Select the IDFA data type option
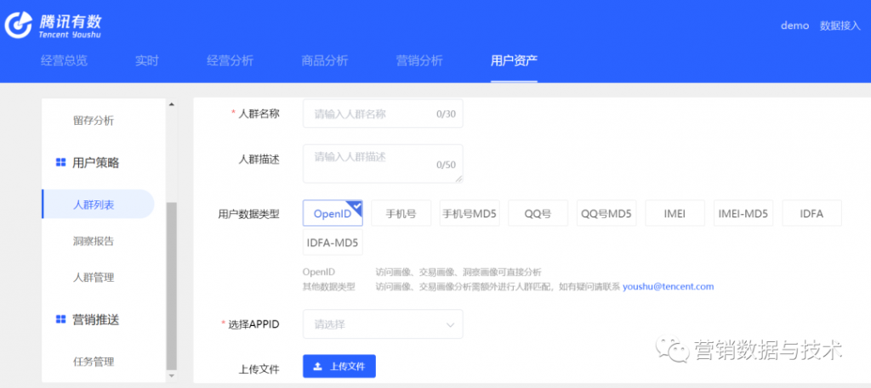Screen dimensions: 871x388 pyautogui.click(x=811, y=214)
